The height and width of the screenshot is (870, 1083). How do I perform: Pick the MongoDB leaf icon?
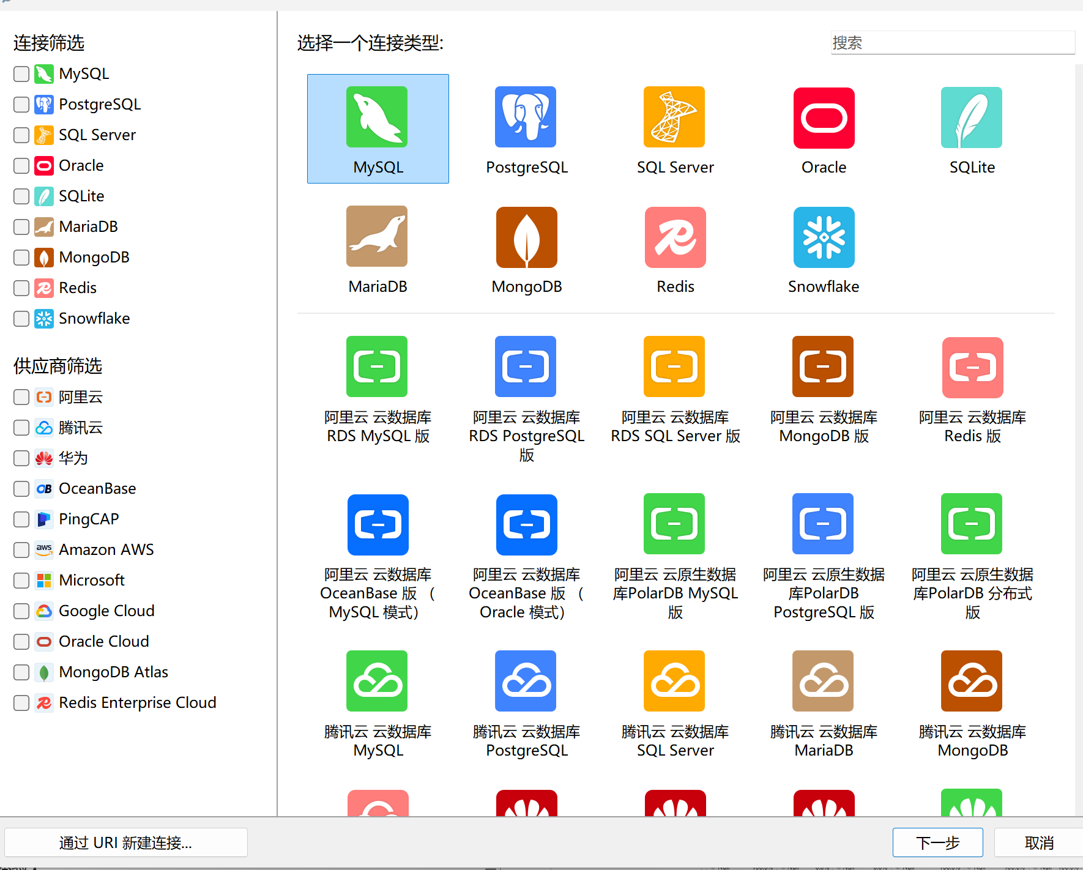[x=527, y=237]
